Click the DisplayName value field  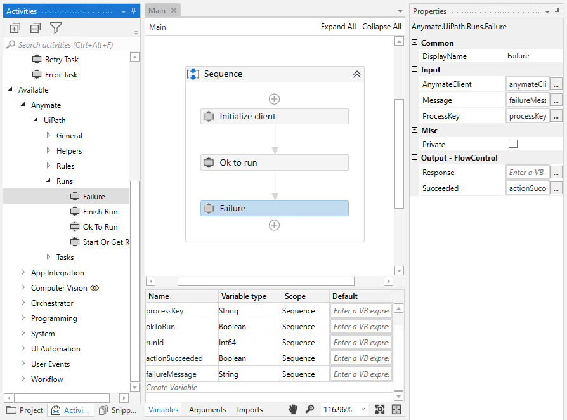pos(534,56)
